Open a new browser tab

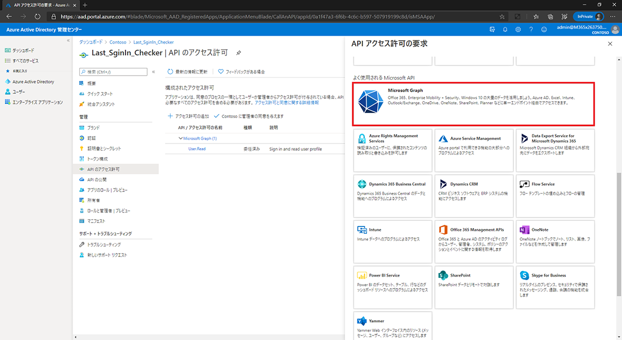(x=85, y=5)
